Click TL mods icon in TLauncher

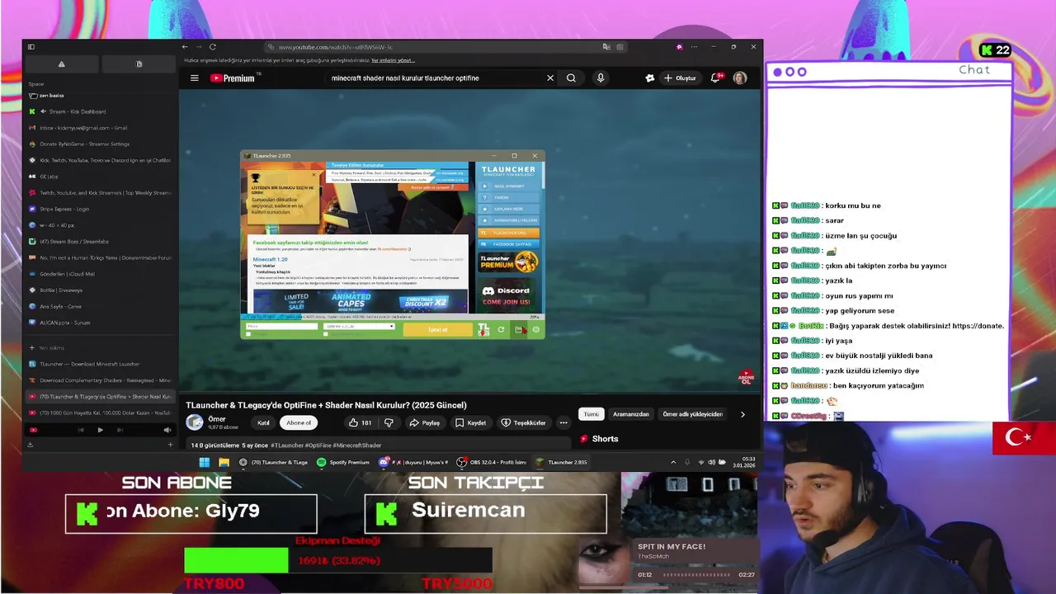pos(483,330)
